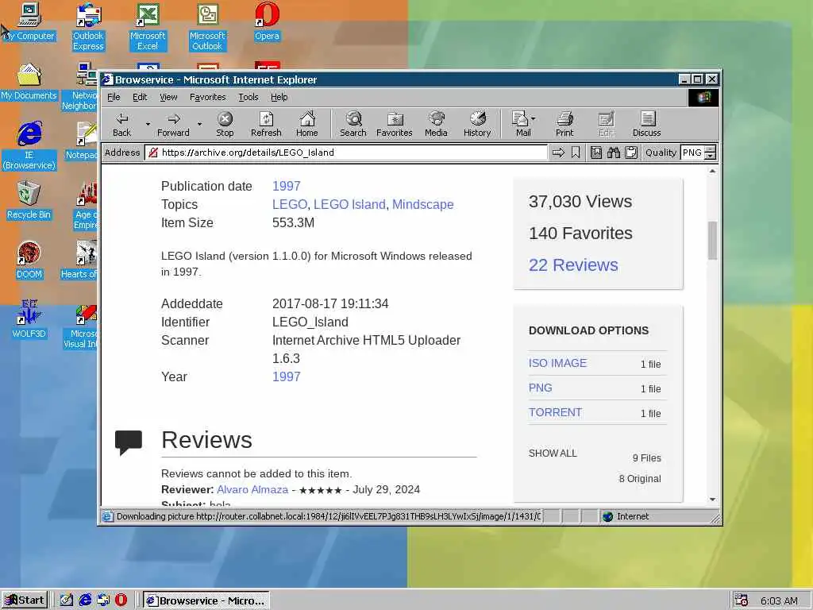Open the Recycle Bin on desktop
Screen dimensions: 813x610
point(29,200)
